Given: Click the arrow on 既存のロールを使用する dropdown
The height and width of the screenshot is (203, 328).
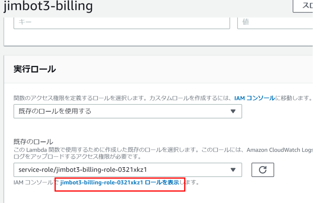Looking at the screenshot, I should [x=233, y=111].
